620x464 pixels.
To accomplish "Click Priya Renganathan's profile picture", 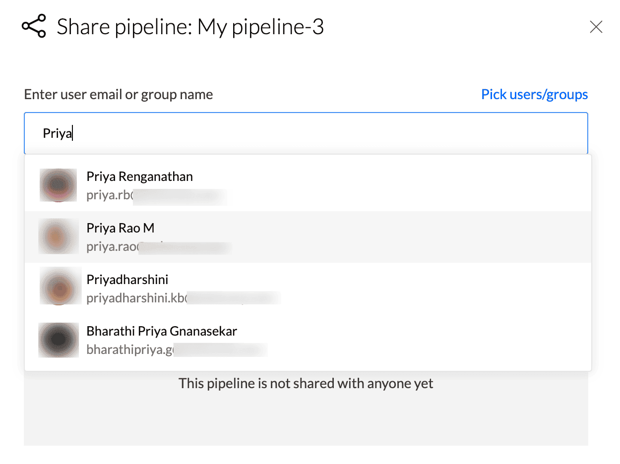I will [58, 185].
